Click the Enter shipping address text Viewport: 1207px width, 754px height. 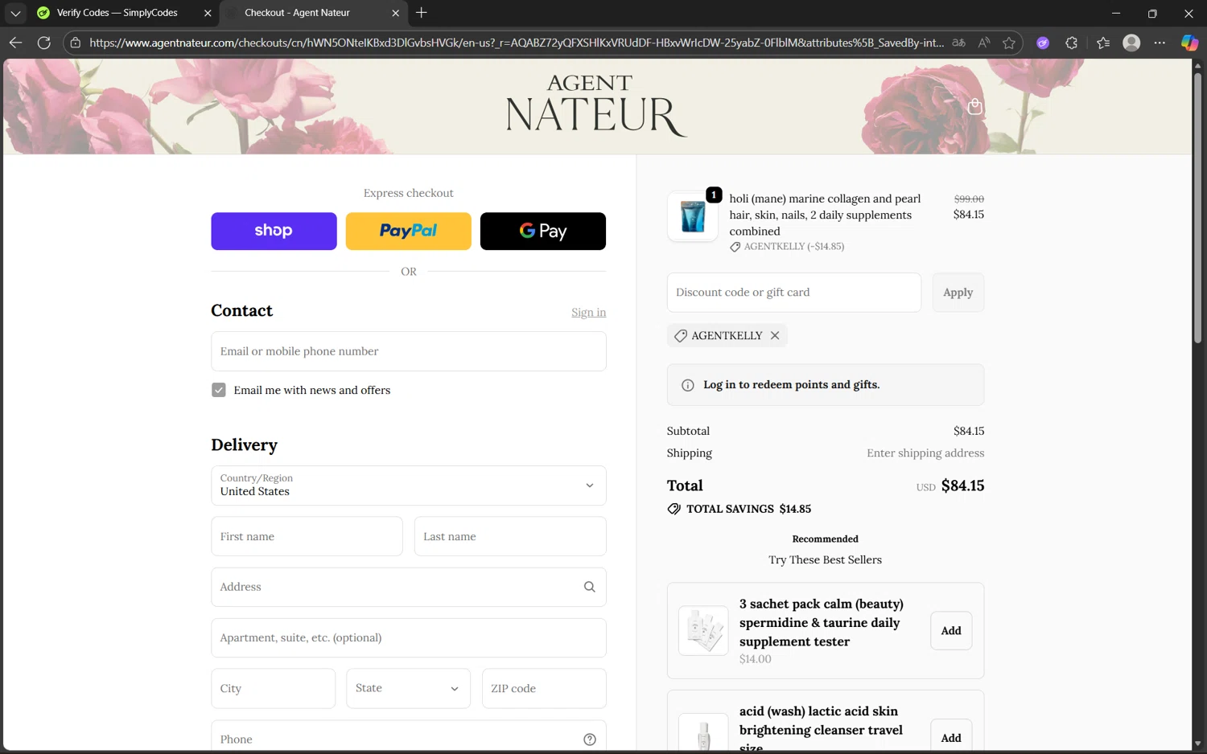click(x=925, y=453)
